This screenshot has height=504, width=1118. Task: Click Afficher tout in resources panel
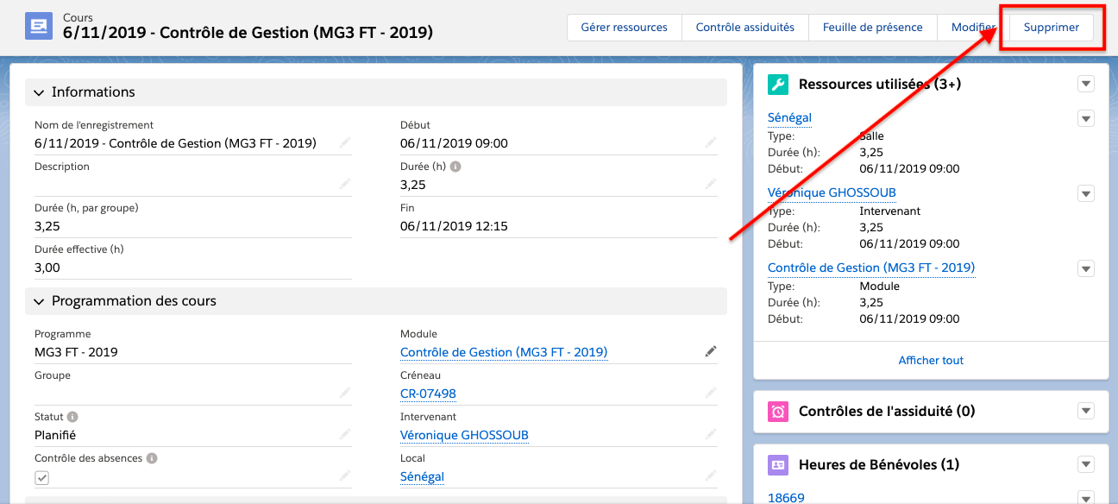(x=931, y=360)
